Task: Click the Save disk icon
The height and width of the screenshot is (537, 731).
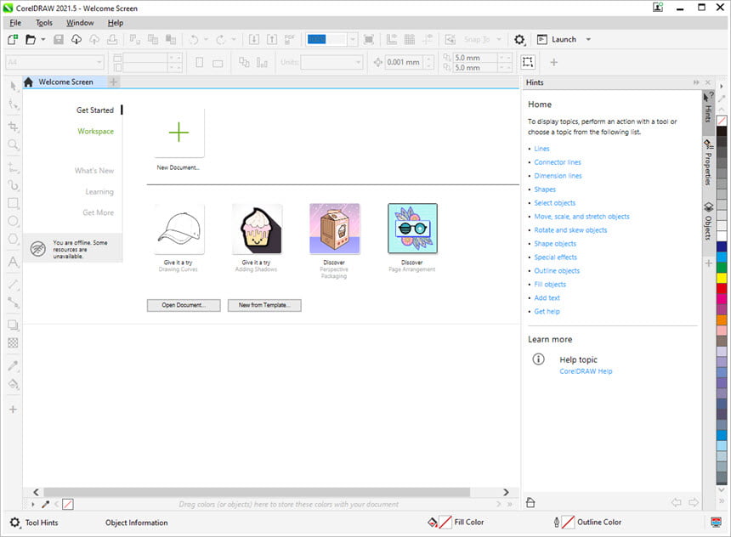Action: (59, 40)
